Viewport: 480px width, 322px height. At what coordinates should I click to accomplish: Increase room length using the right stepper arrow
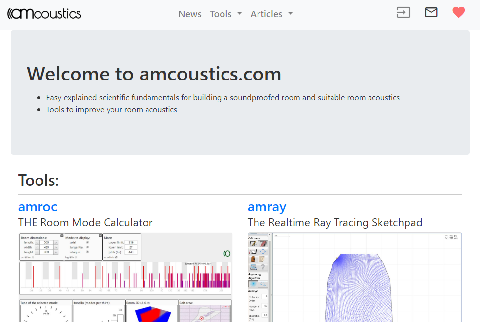(56, 242)
